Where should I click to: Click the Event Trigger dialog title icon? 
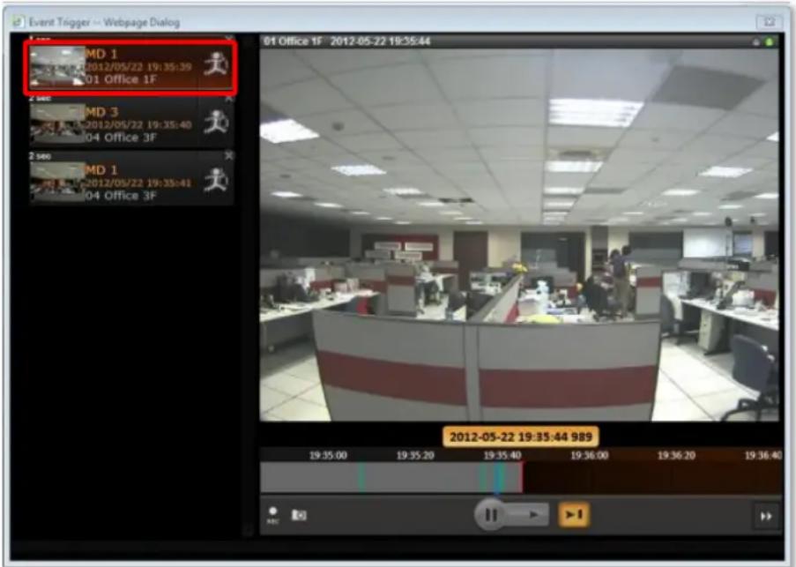tap(19, 22)
